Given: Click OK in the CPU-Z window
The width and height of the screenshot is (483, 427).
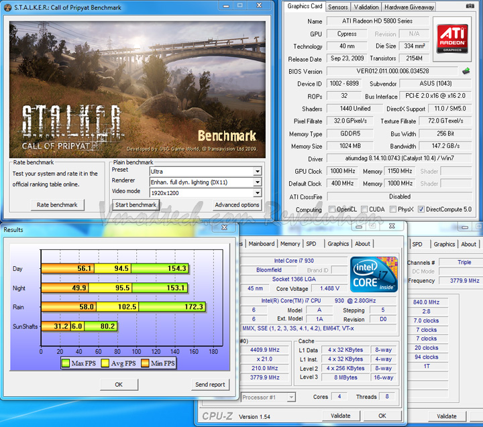Looking at the screenshot, I should click(382, 416).
